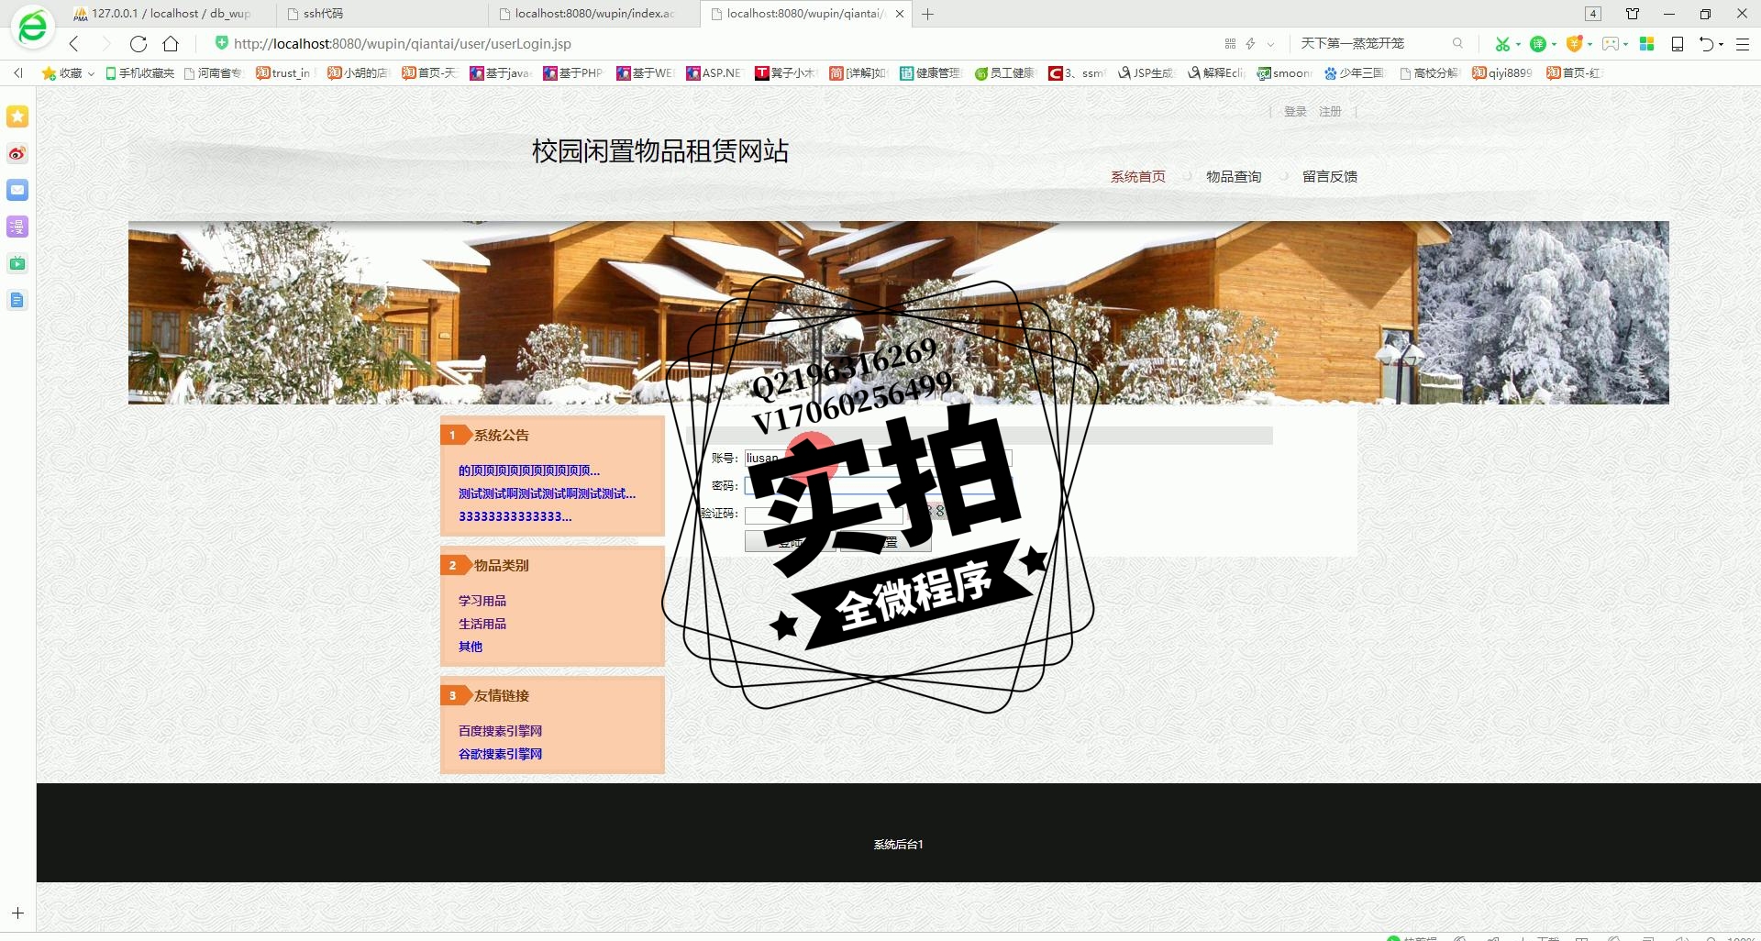
Task: Click the 系统后台1 footer link
Action: click(x=899, y=845)
